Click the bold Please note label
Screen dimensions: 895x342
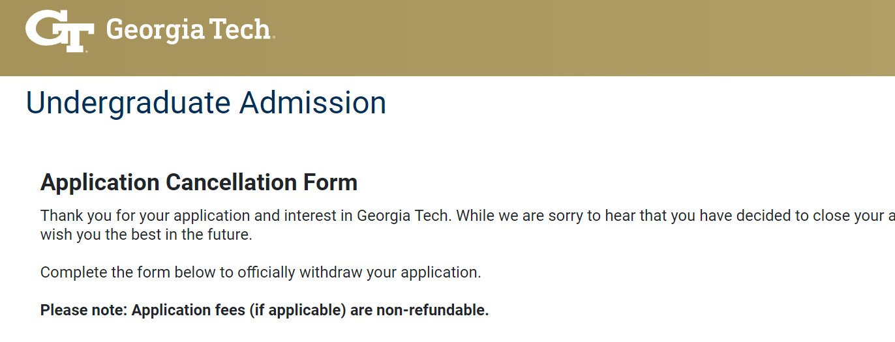click(84, 310)
